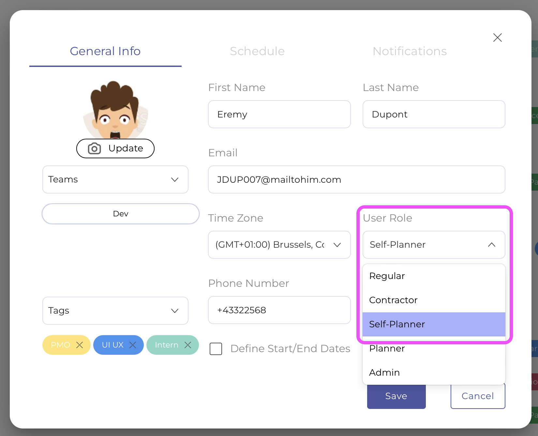The image size is (538, 436).
Task: Click the user avatar picture
Action: click(115, 109)
